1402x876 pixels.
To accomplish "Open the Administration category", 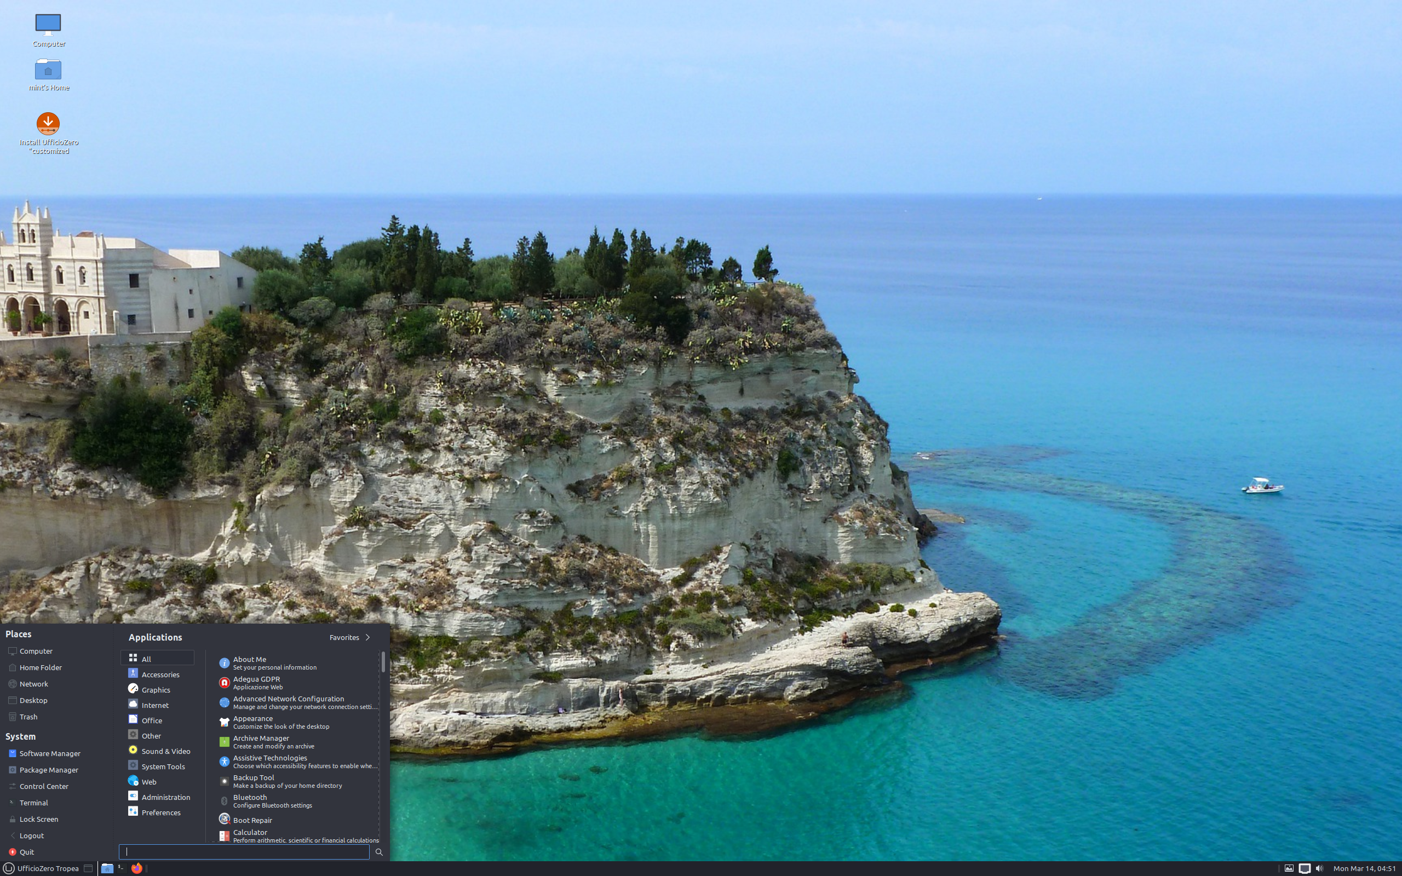I will 157,797.
